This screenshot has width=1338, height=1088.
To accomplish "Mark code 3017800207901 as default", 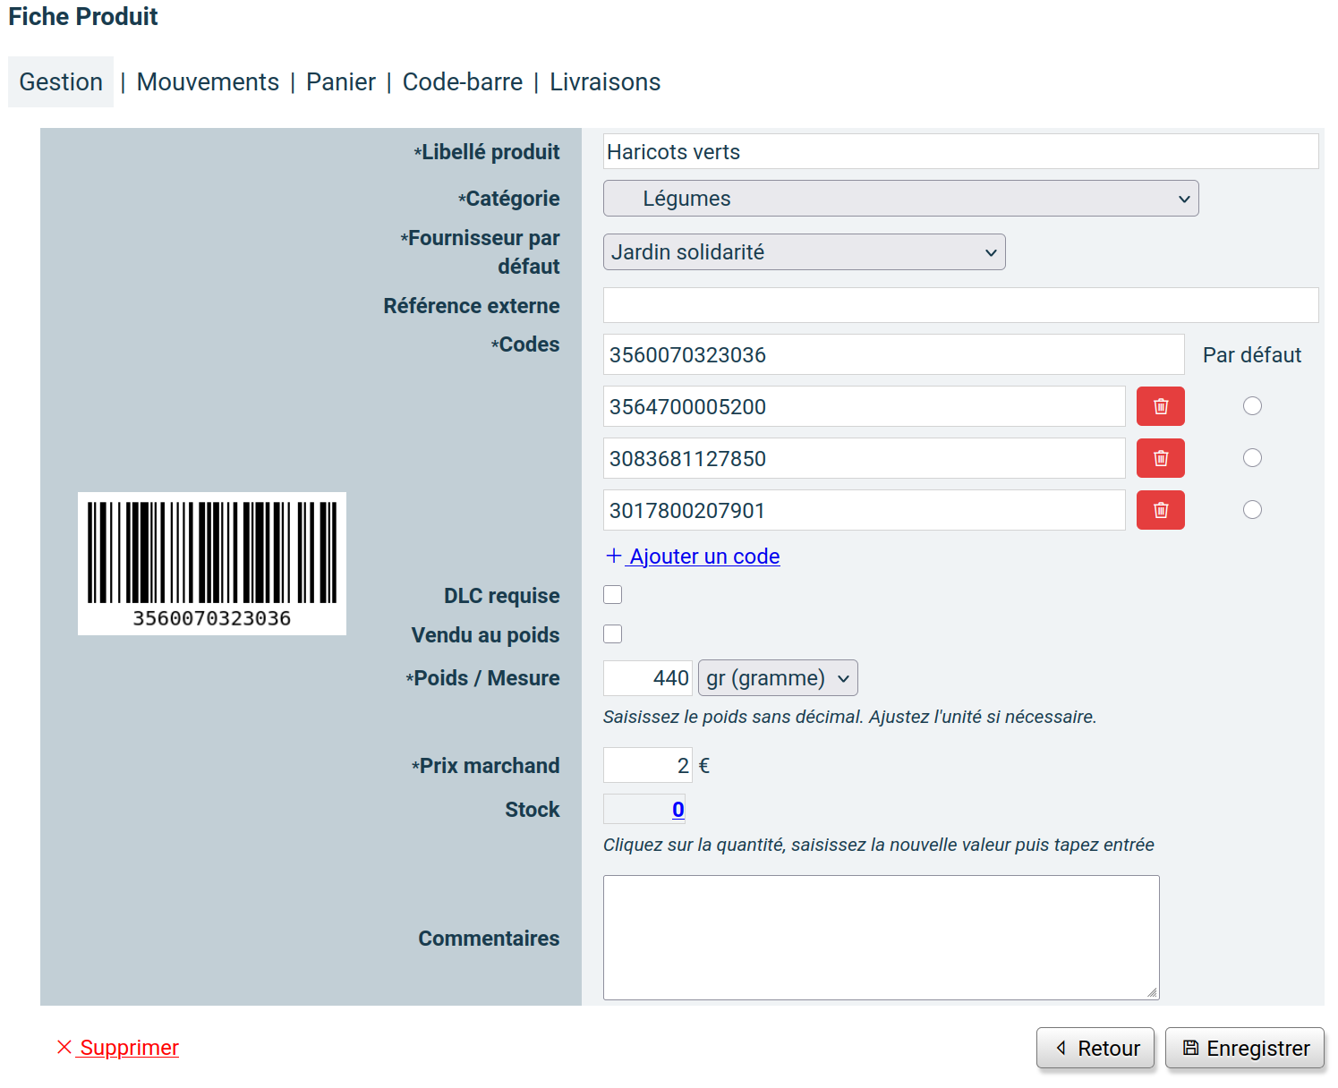I will pyautogui.click(x=1252, y=510).
